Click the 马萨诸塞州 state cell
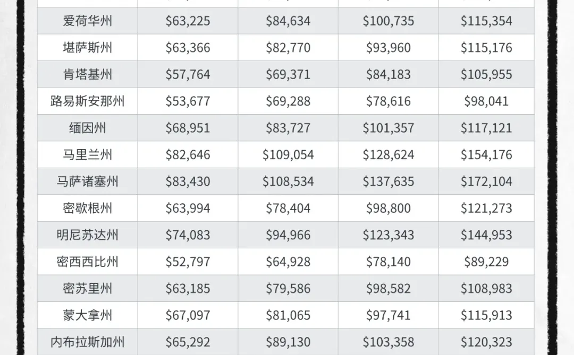574x355 pixels. (88, 181)
